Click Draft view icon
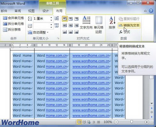Image resolution: width=156 pixels, height=127 pixels. [x=99, y=122]
